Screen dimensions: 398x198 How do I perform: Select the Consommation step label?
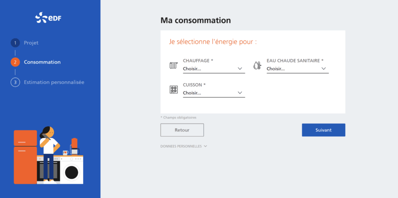pos(42,62)
